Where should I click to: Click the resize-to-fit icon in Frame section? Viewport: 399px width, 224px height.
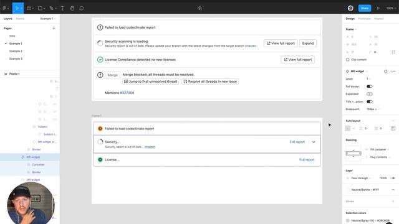coord(393,52)
